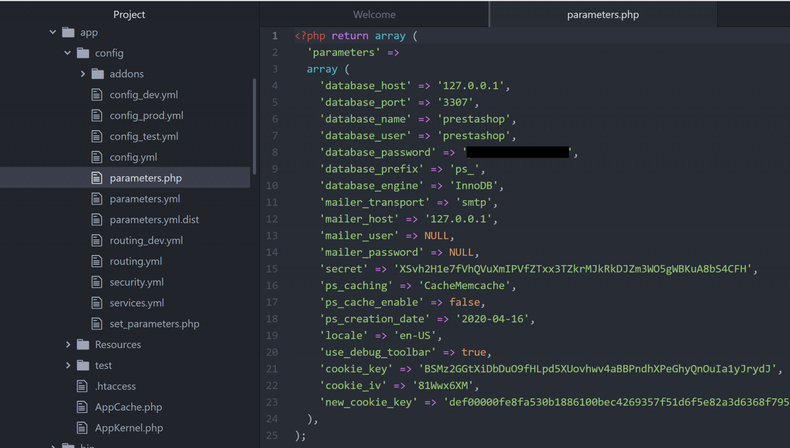Click the set_parameters.php file icon
This screenshot has width=790, height=448.
97,324
